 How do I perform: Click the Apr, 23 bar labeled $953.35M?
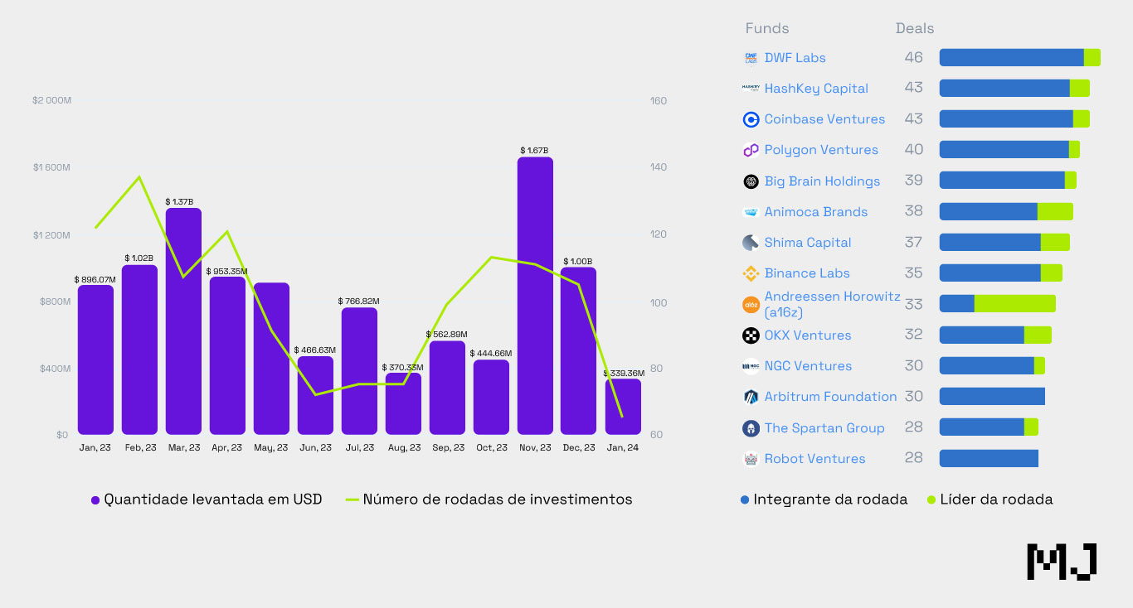pyautogui.click(x=227, y=356)
